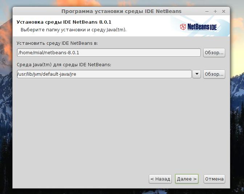Close the NetBeans installer window

pyautogui.click(x=224, y=11)
